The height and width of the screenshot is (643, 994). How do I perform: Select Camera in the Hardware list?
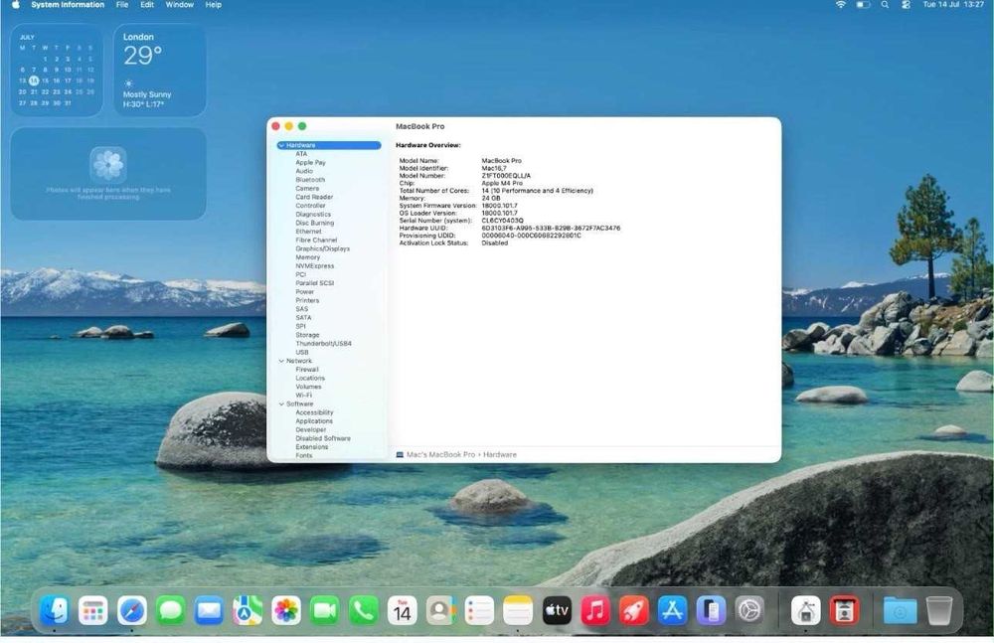click(x=307, y=189)
